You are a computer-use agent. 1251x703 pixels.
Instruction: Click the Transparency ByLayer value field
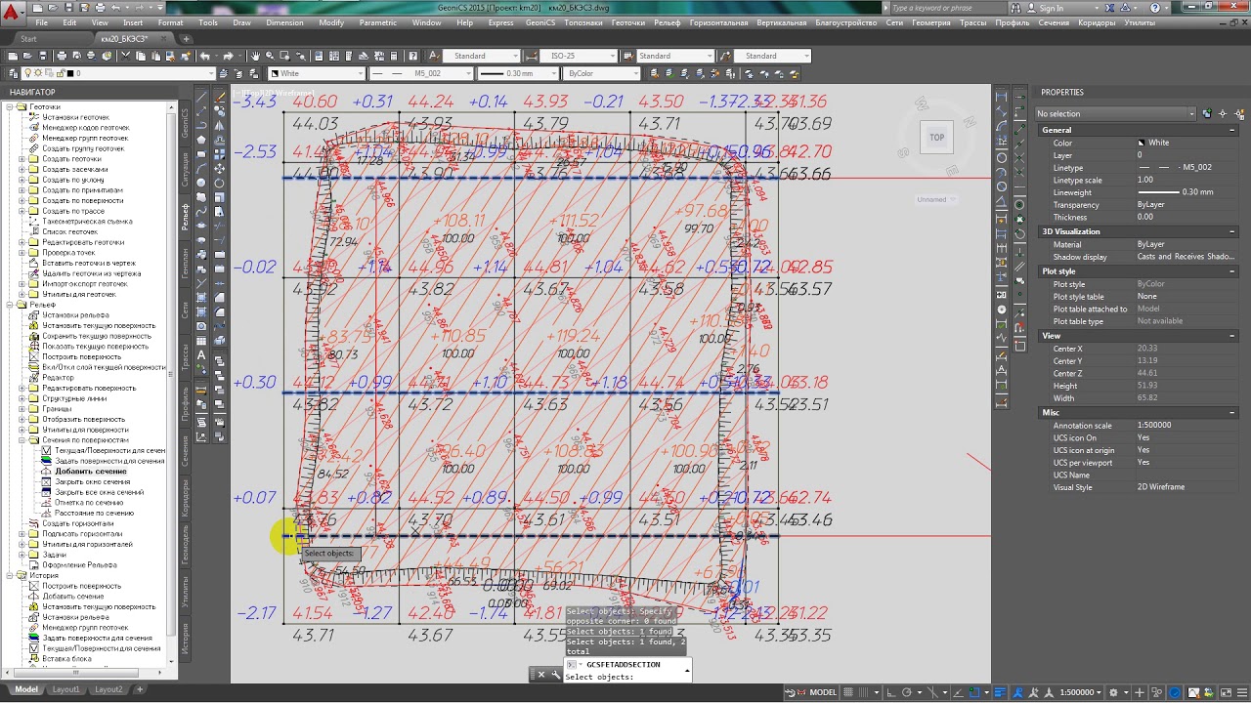click(x=1186, y=205)
